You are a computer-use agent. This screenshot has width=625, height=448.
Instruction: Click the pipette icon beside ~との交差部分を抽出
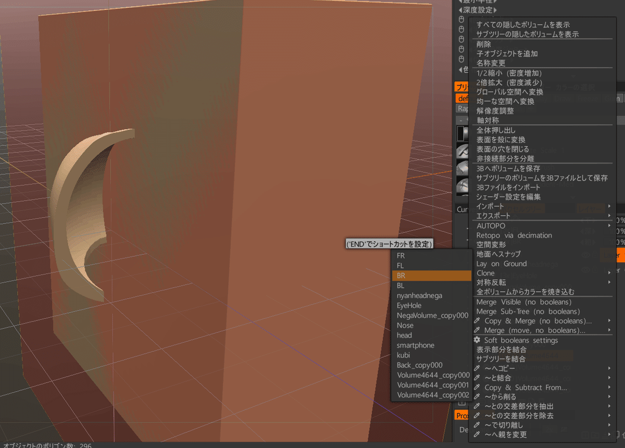click(x=477, y=406)
